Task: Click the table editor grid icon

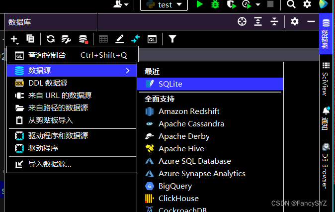Action: click(103, 39)
